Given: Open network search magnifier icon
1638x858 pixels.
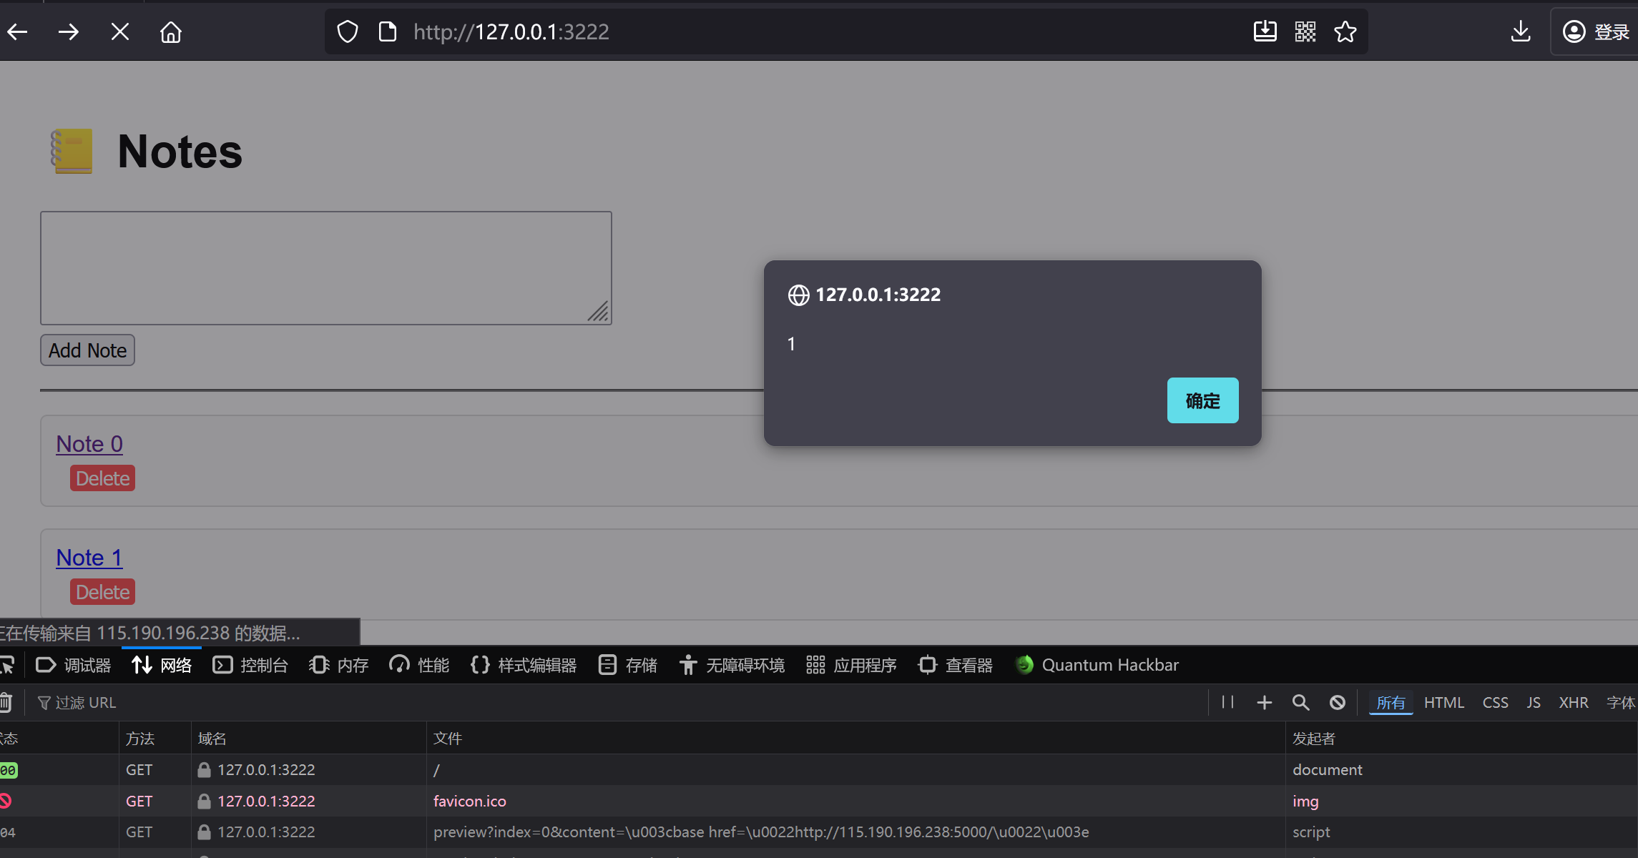Looking at the screenshot, I should coord(1300,702).
